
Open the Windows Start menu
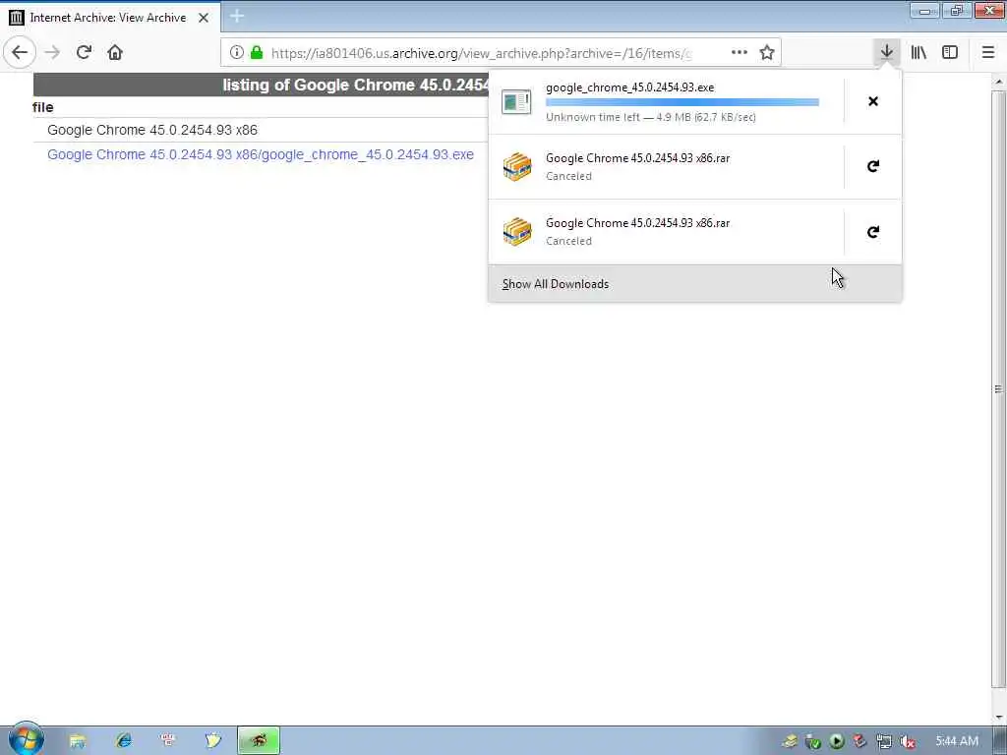[26, 739]
